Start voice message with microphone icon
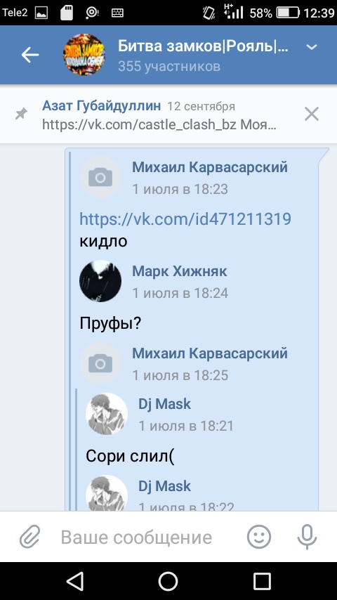Screen dimensions: 337x600 click(307, 537)
